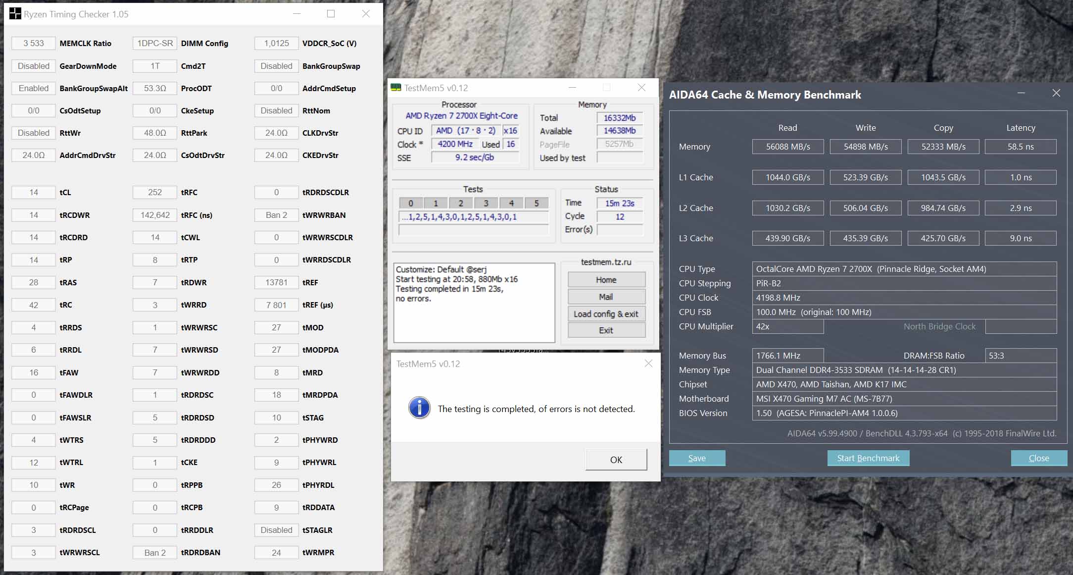Click the Mail button in TestMem5
This screenshot has width=1073, height=575.
pos(606,297)
